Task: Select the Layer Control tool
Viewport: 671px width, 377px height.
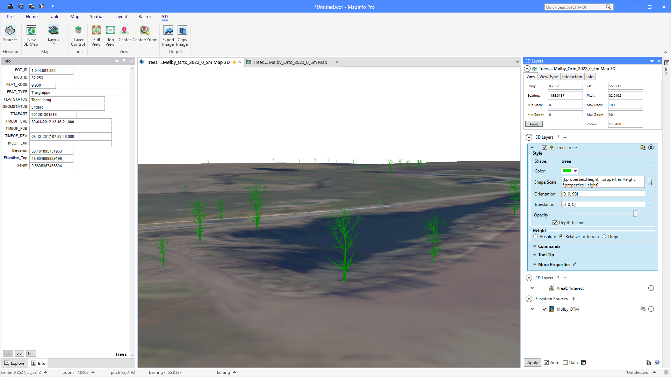Action: (x=78, y=35)
